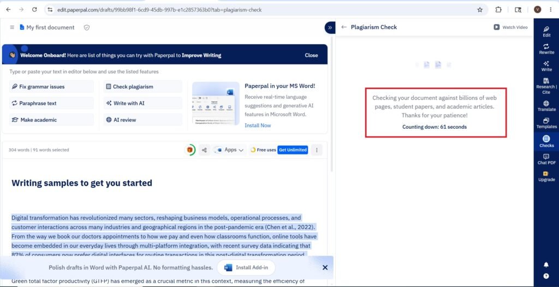This screenshot has height=287, width=559.
Task: Choose Check plagiarism feature
Action: pos(142,87)
